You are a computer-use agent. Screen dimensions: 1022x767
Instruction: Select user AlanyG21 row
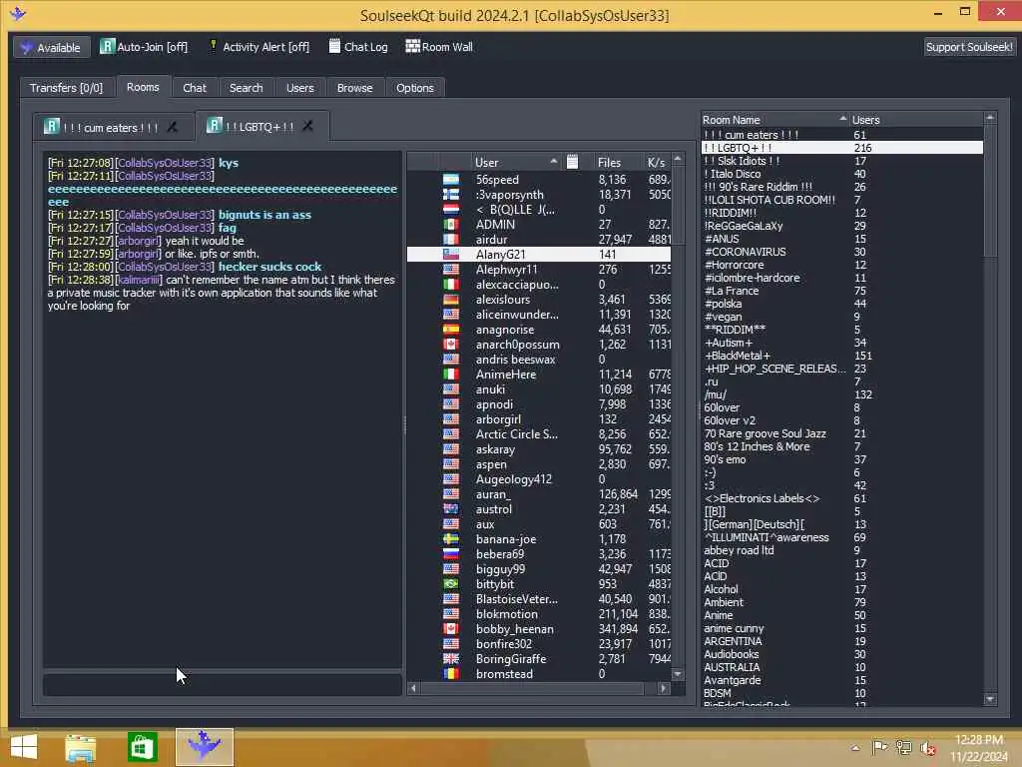coord(539,255)
